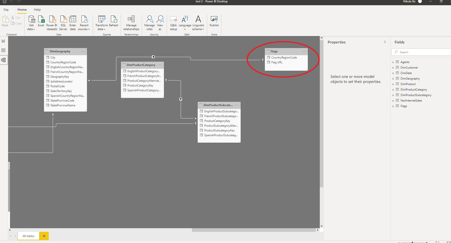
Task: Open the File menu
Action: click(x=6, y=10)
